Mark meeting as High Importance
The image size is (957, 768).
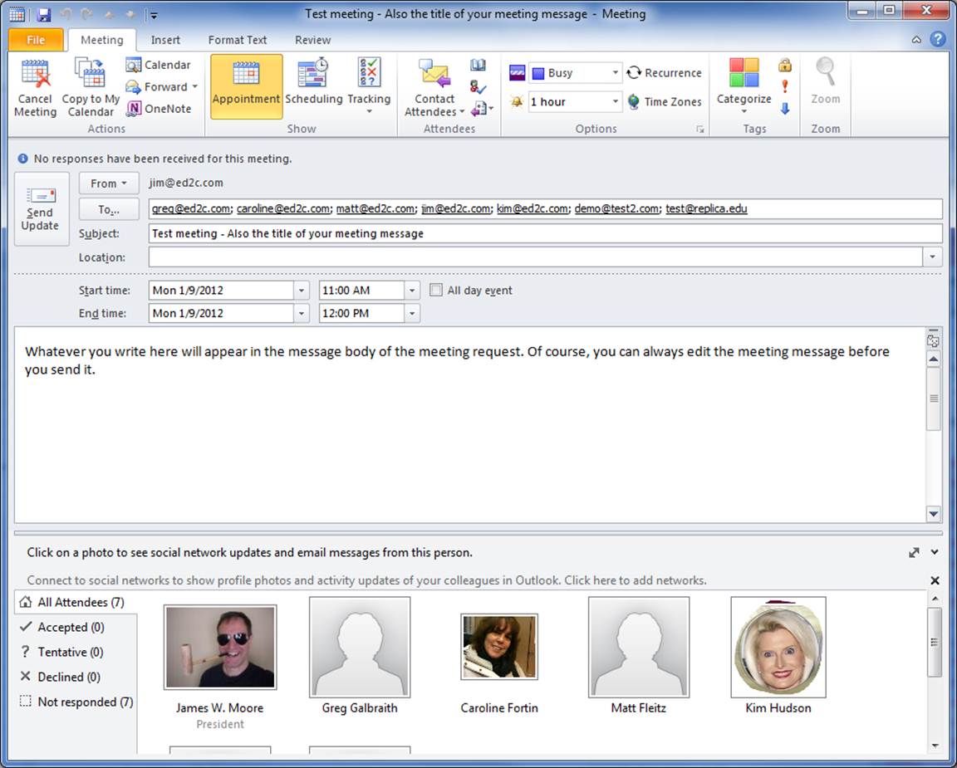tap(784, 86)
